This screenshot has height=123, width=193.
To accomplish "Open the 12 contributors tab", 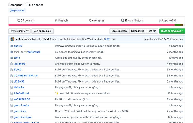I will coord(132,20).
